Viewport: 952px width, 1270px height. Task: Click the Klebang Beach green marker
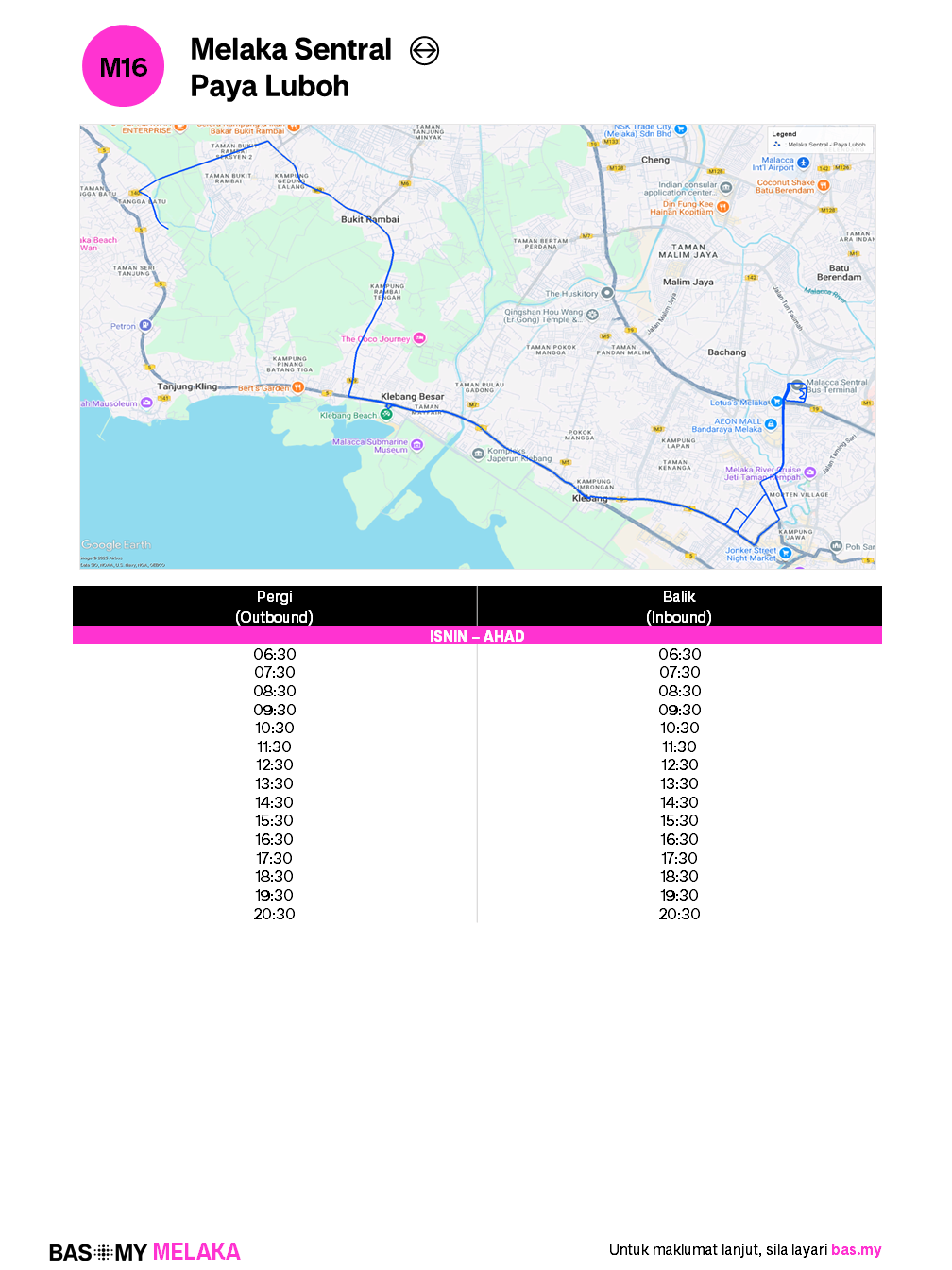coord(386,414)
